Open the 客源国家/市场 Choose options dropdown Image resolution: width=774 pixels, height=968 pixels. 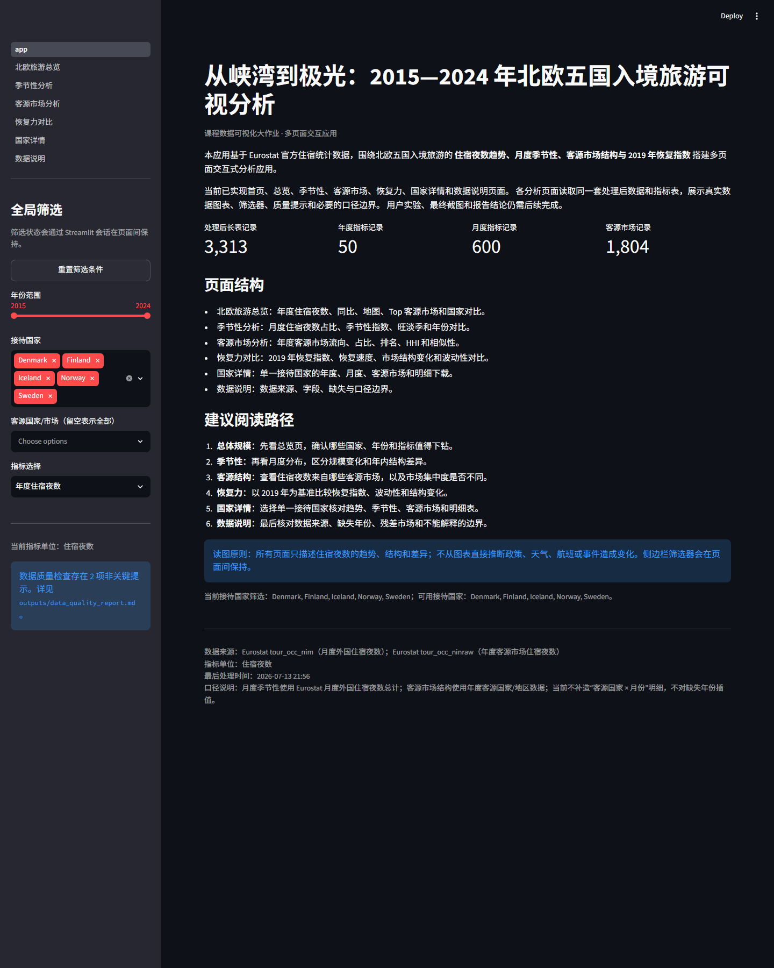click(x=81, y=442)
